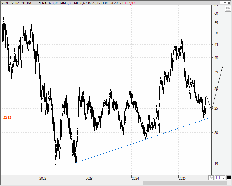Click the 2025 year label on axis

click(x=182, y=179)
